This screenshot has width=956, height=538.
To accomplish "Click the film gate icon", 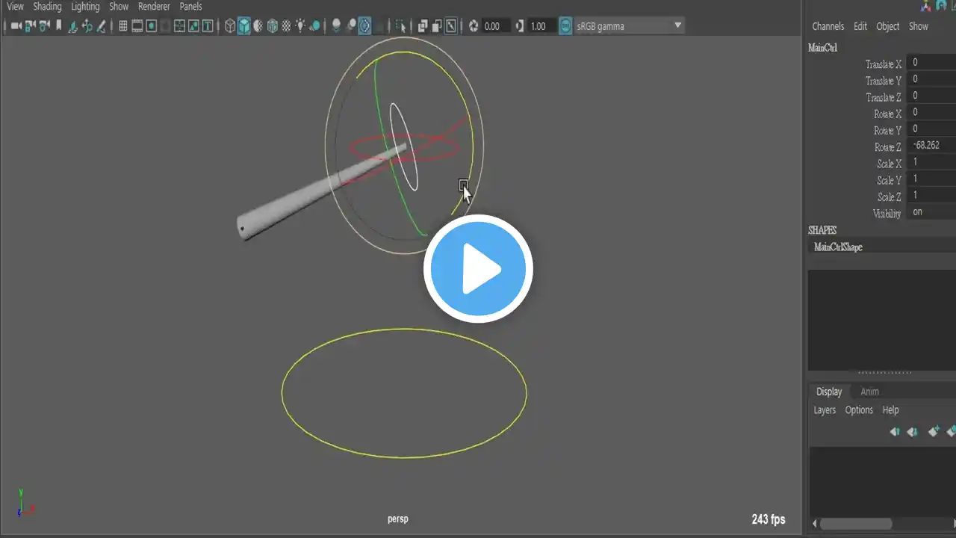I will coord(137,26).
